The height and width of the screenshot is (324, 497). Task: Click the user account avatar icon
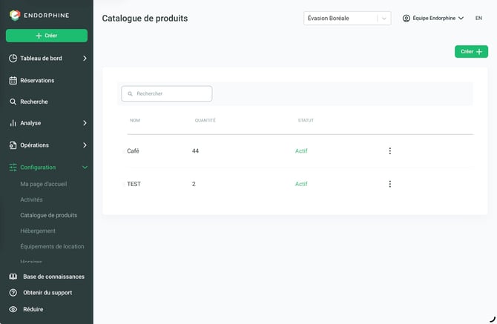(406, 18)
